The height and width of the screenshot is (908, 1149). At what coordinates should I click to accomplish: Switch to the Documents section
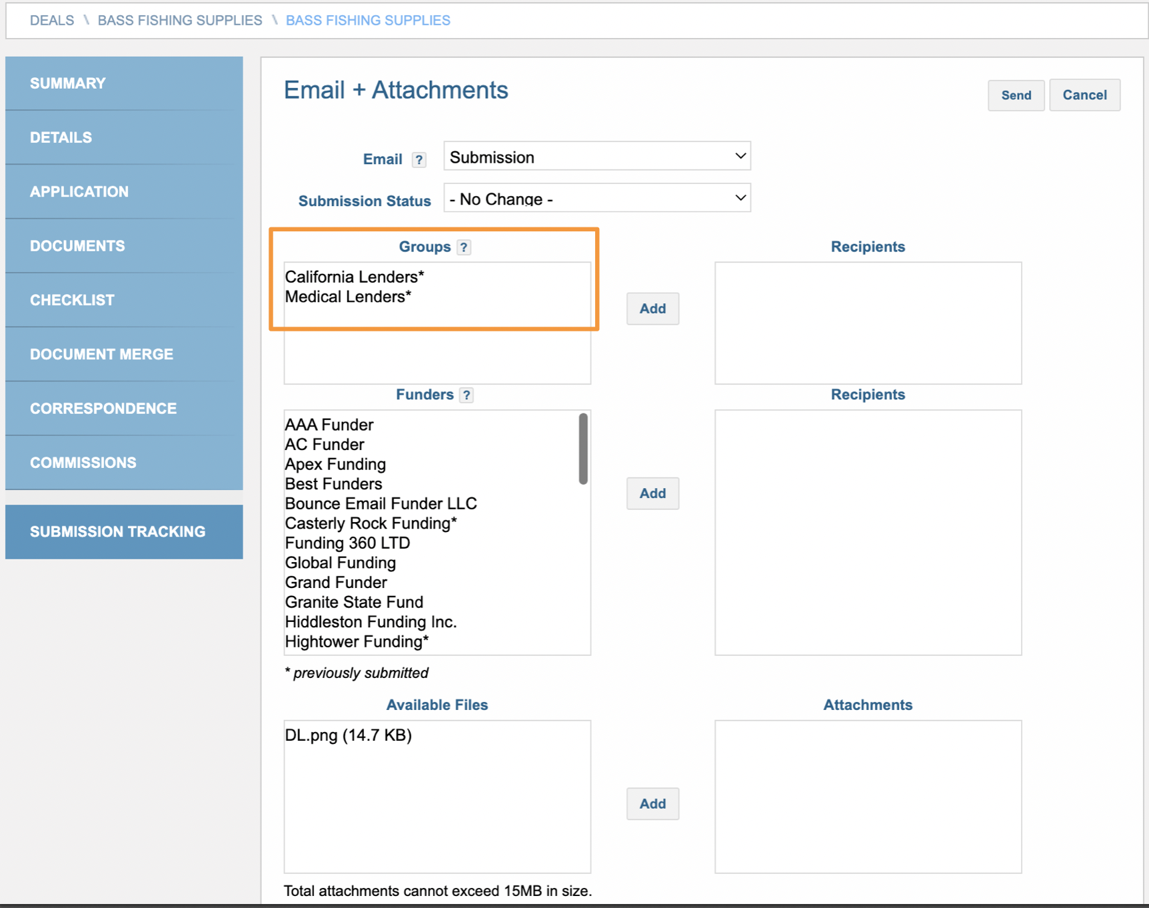(x=124, y=246)
